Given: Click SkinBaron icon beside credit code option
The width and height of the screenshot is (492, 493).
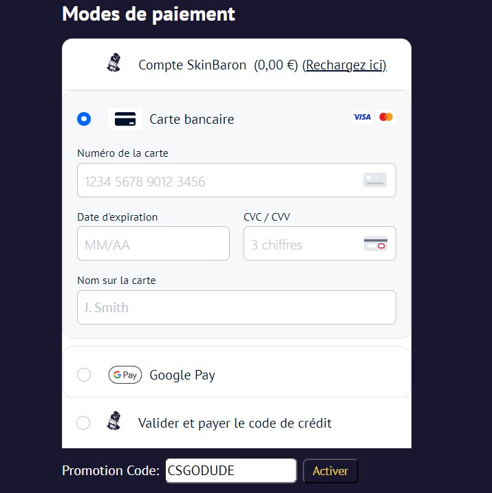Looking at the screenshot, I should pyautogui.click(x=114, y=421).
